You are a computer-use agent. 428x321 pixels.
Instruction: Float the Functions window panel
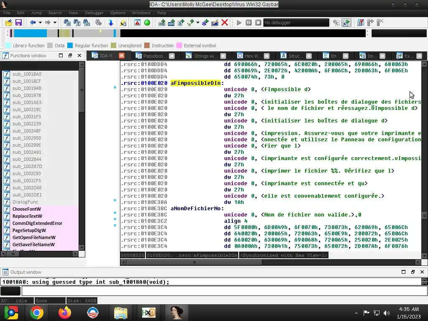[70, 56]
